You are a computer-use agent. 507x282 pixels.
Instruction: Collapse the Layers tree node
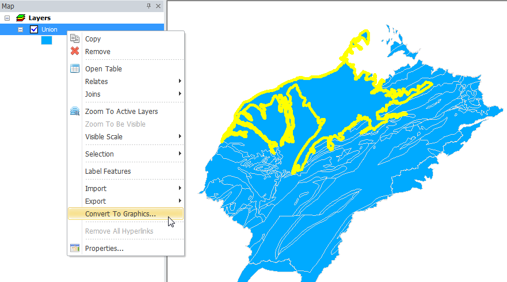[x=7, y=18]
